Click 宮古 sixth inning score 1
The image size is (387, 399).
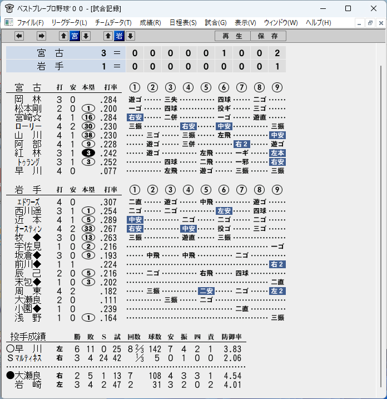point(224,53)
